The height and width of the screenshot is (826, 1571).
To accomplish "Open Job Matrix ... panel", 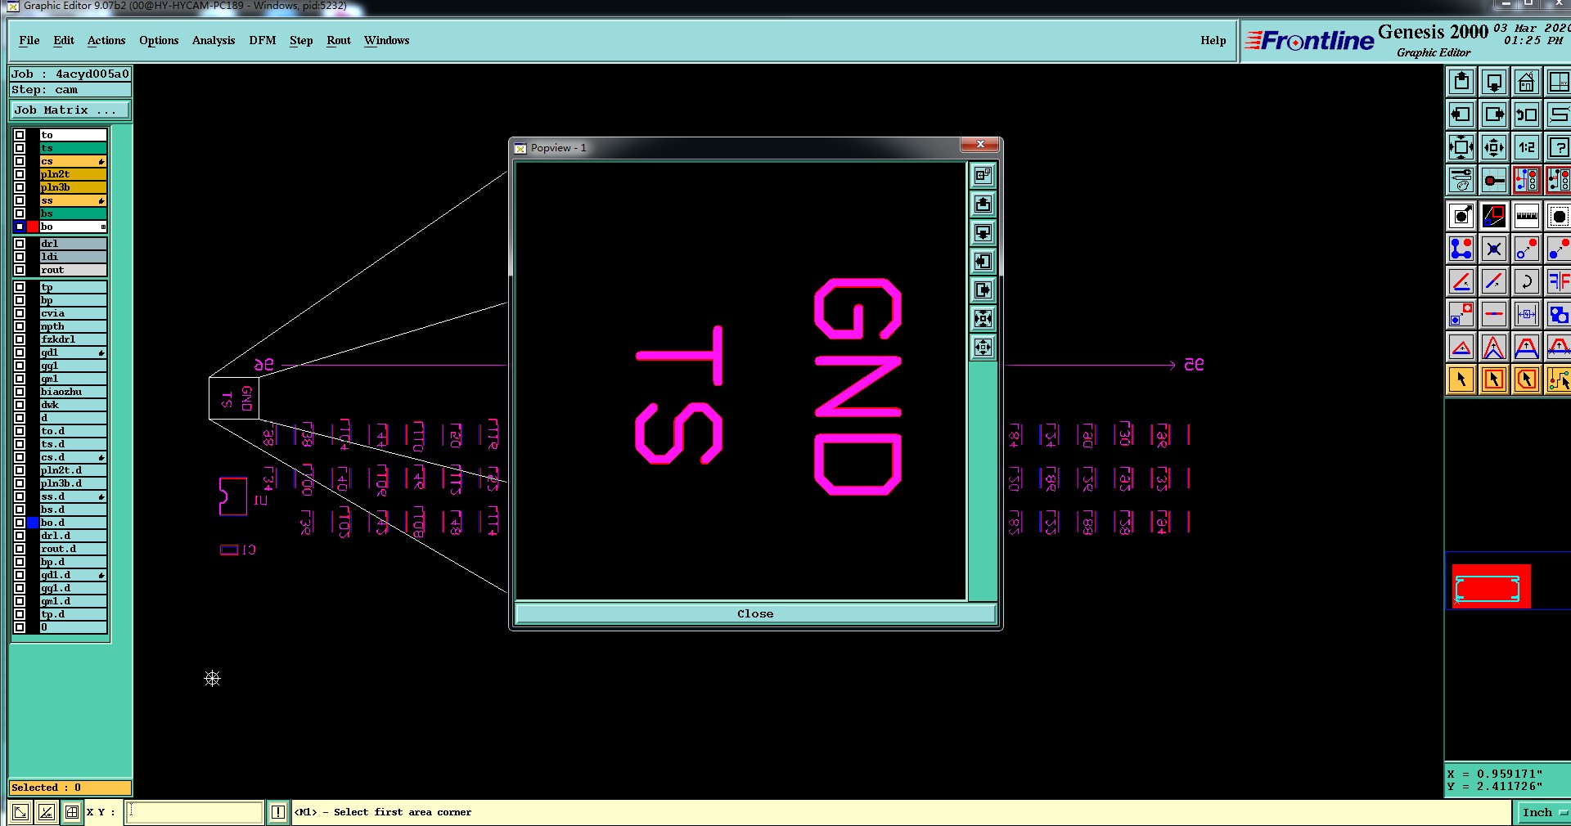I will pyautogui.click(x=70, y=110).
